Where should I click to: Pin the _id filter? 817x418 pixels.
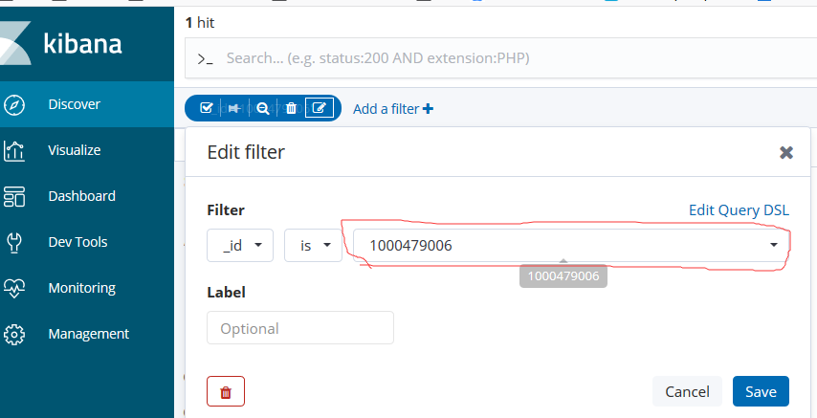[233, 109]
